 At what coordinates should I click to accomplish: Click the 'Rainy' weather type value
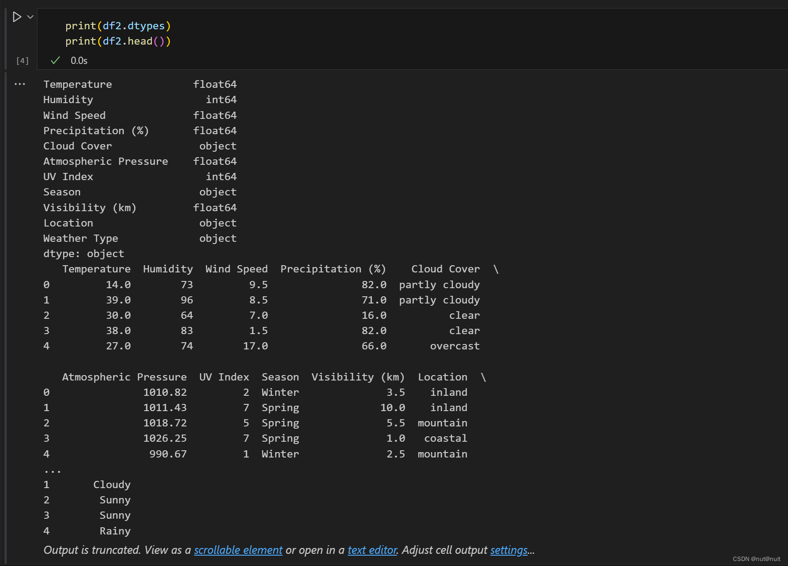[115, 531]
